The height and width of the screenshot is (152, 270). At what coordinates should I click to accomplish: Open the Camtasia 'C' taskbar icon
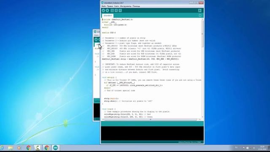38,148
